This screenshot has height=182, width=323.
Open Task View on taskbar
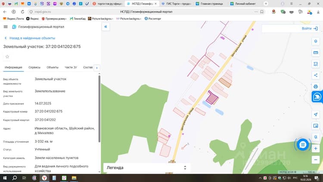pyautogui.click(x=24, y=178)
